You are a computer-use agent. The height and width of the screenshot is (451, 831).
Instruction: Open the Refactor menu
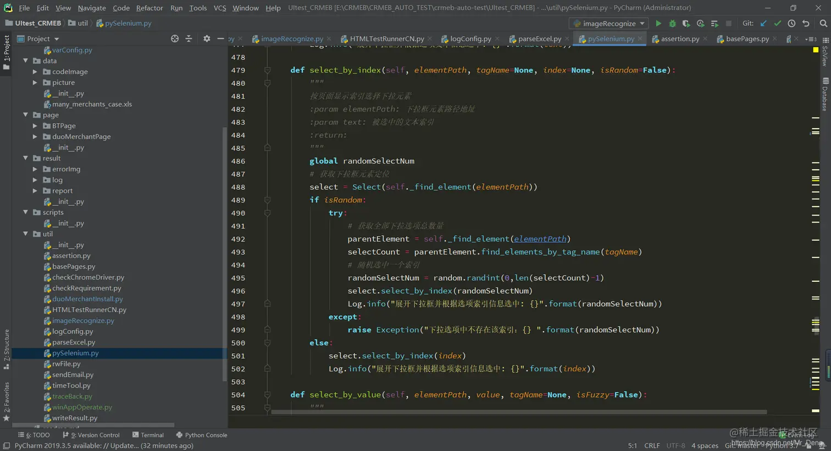coord(149,8)
